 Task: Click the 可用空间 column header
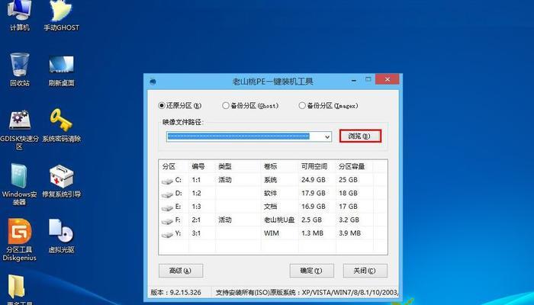(314, 166)
